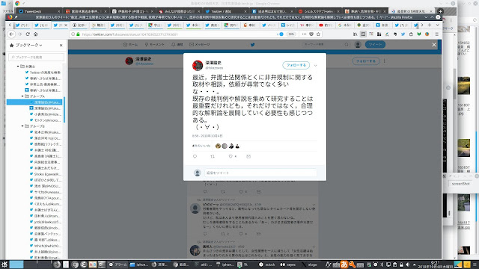Screen dimensions: 479x269
Task: Click the ツイート compose button
Action: [375, 45]
